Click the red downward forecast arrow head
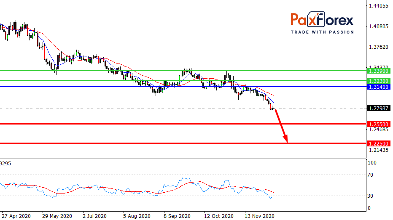This screenshot has height=220, width=393. [x=286, y=139]
